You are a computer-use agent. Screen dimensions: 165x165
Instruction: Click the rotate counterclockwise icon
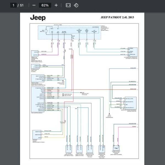[76, 5]
